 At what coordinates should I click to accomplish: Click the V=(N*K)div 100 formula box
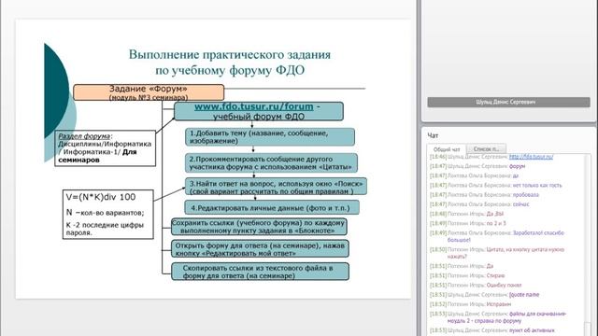(108, 215)
